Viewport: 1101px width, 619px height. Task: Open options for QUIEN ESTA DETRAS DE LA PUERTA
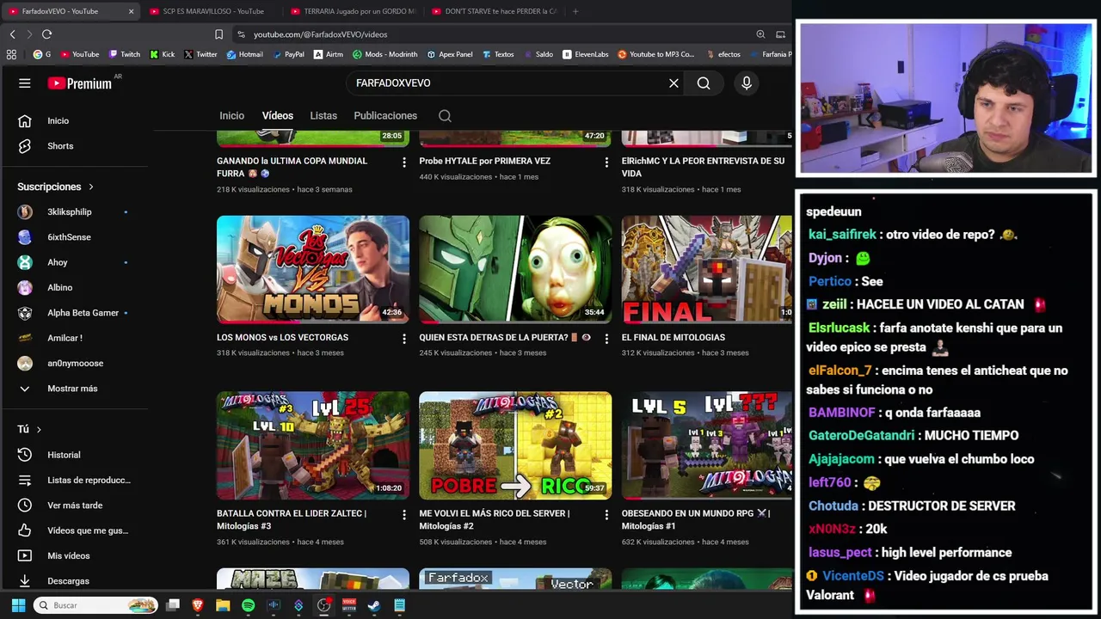coord(606,339)
